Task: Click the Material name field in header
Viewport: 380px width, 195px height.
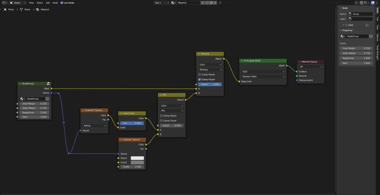Action: (x=189, y=3)
